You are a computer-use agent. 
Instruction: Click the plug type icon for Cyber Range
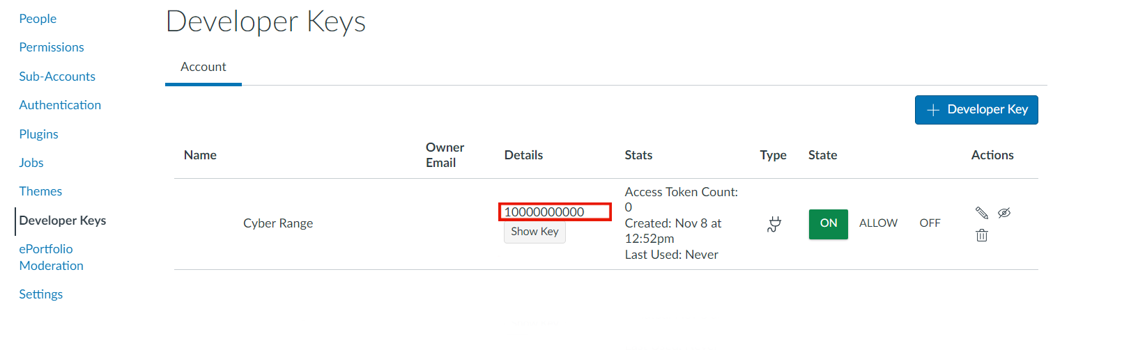point(774,224)
